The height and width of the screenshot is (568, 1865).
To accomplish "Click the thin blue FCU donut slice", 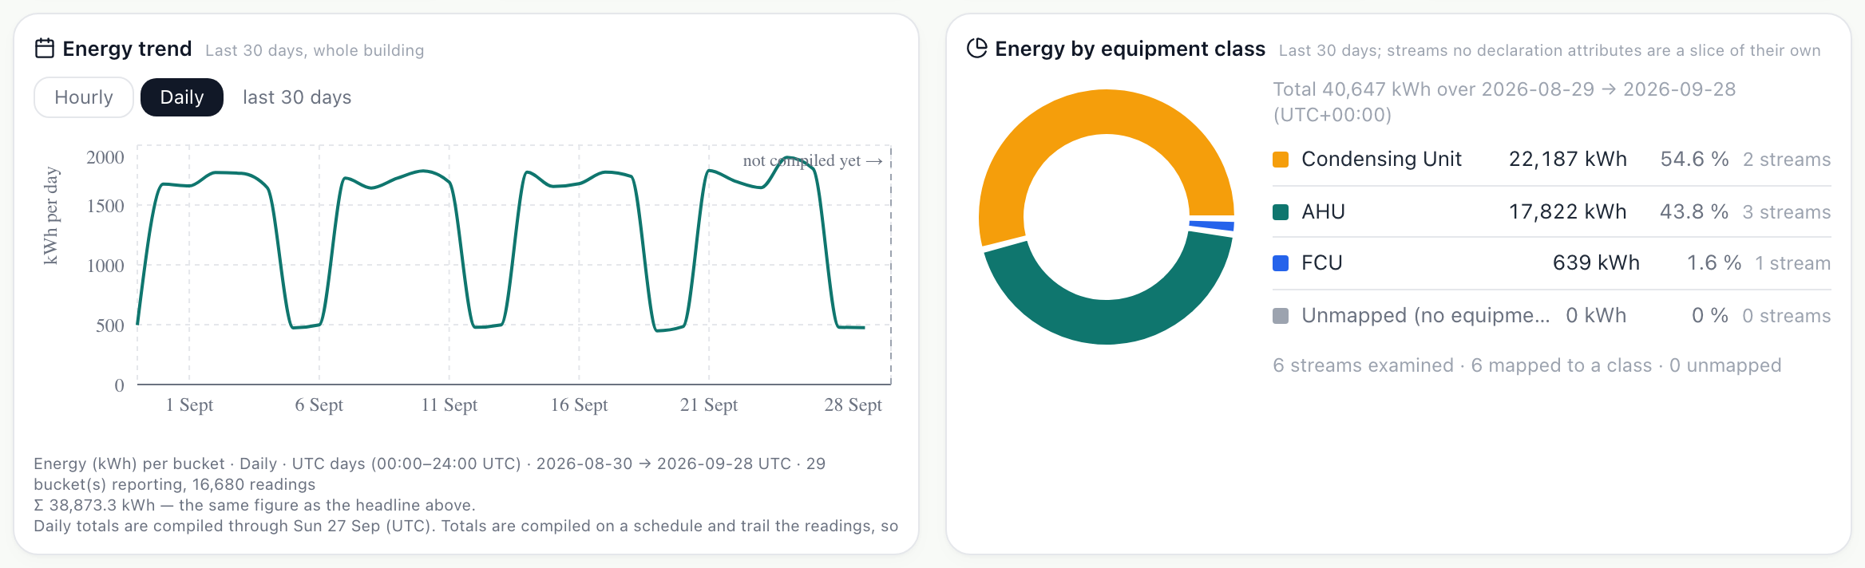I will click(x=1212, y=226).
